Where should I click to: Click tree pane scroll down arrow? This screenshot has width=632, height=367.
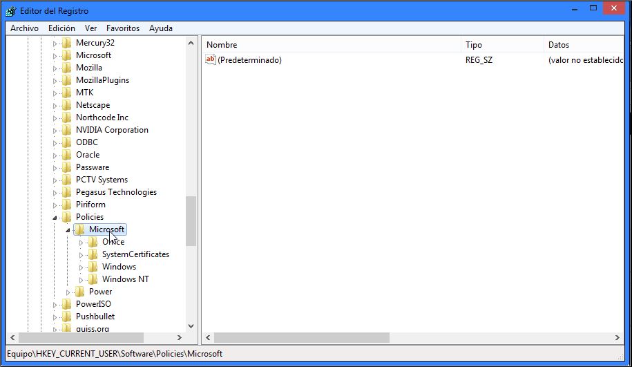(191, 326)
